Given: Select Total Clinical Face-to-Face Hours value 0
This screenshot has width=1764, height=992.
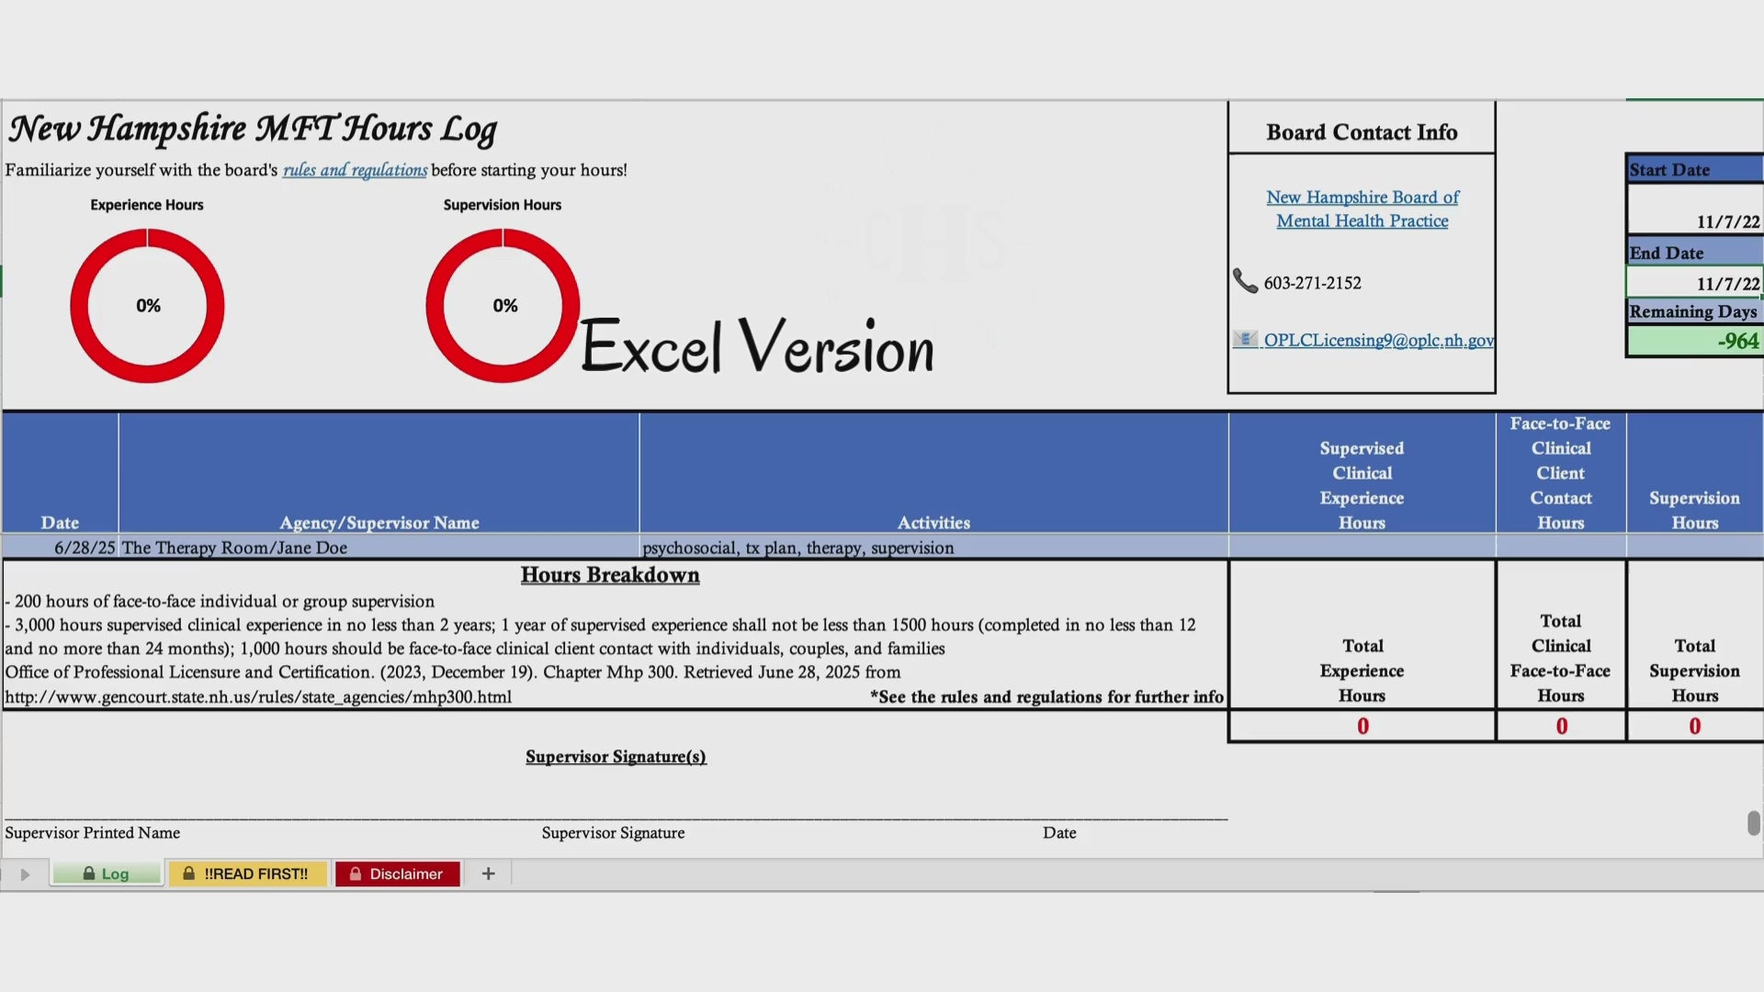Looking at the screenshot, I should [x=1561, y=726].
